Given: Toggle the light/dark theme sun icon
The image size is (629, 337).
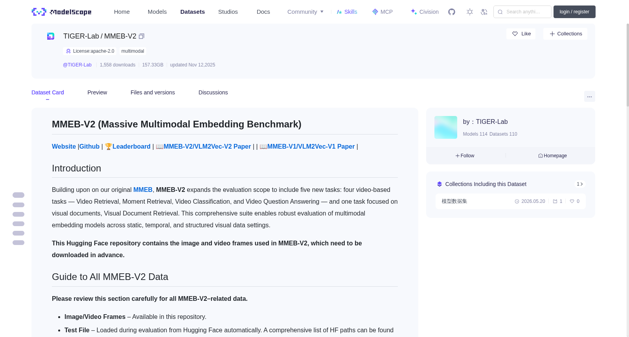Looking at the screenshot, I should 470,12.
